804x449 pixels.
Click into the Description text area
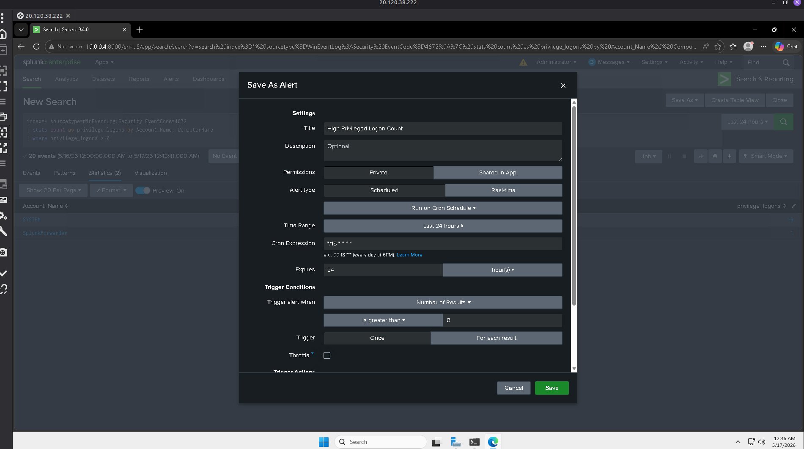[443, 151]
